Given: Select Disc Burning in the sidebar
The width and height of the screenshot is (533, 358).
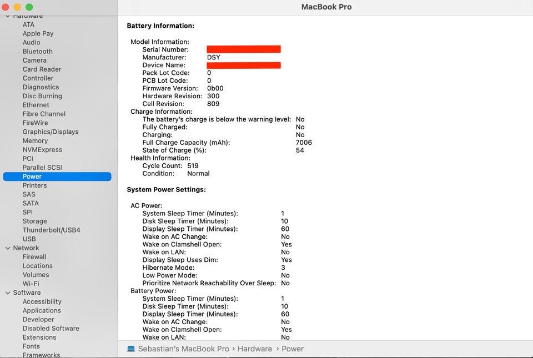Looking at the screenshot, I should click(x=42, y=96).
